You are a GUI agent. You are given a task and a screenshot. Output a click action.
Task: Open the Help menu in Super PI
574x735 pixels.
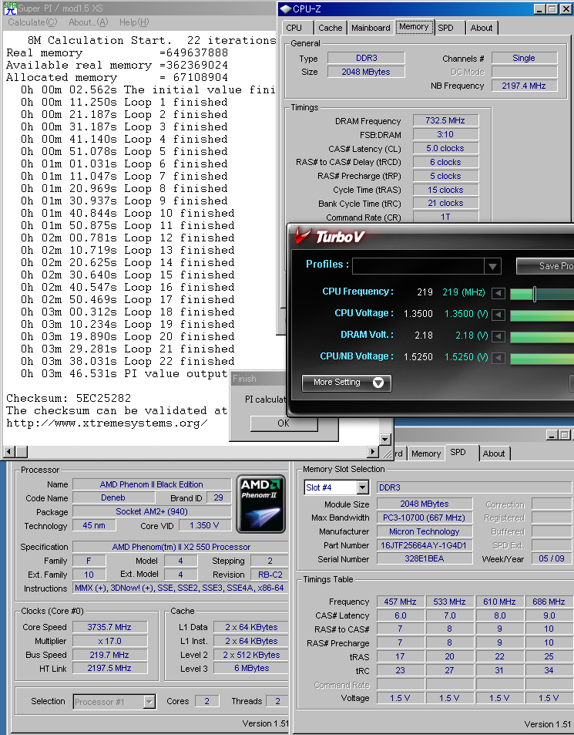click(134, 22)
